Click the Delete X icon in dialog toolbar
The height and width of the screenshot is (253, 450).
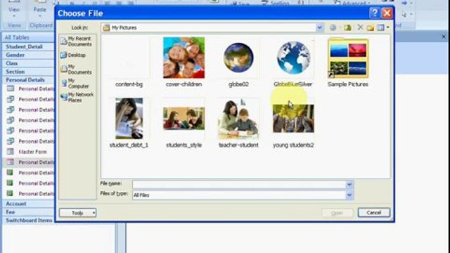(x=360, y=27)
